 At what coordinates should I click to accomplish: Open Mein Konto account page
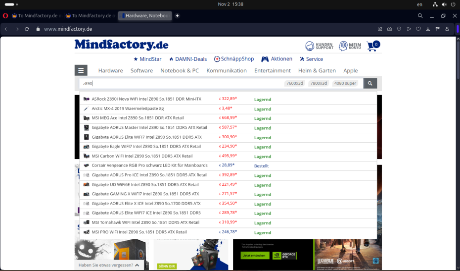point(350,46)
